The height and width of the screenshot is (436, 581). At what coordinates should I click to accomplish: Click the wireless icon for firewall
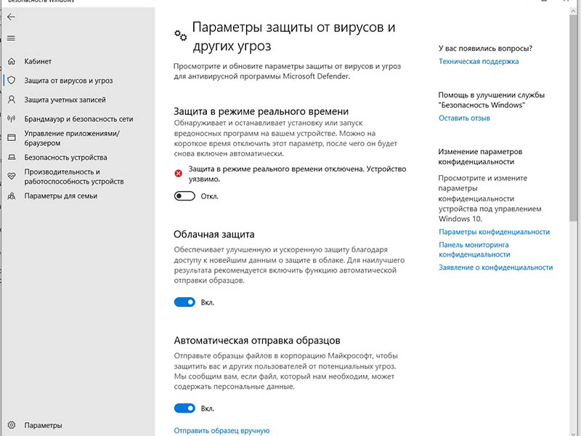[x=12, y=118]
